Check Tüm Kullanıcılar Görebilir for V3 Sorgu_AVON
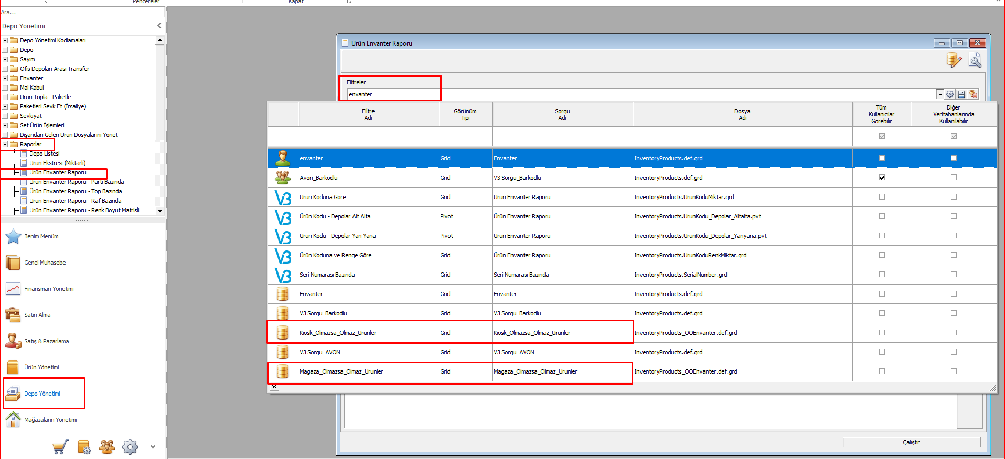The height and width of the screenshot is (459, 1005). [x=882, y=352]
